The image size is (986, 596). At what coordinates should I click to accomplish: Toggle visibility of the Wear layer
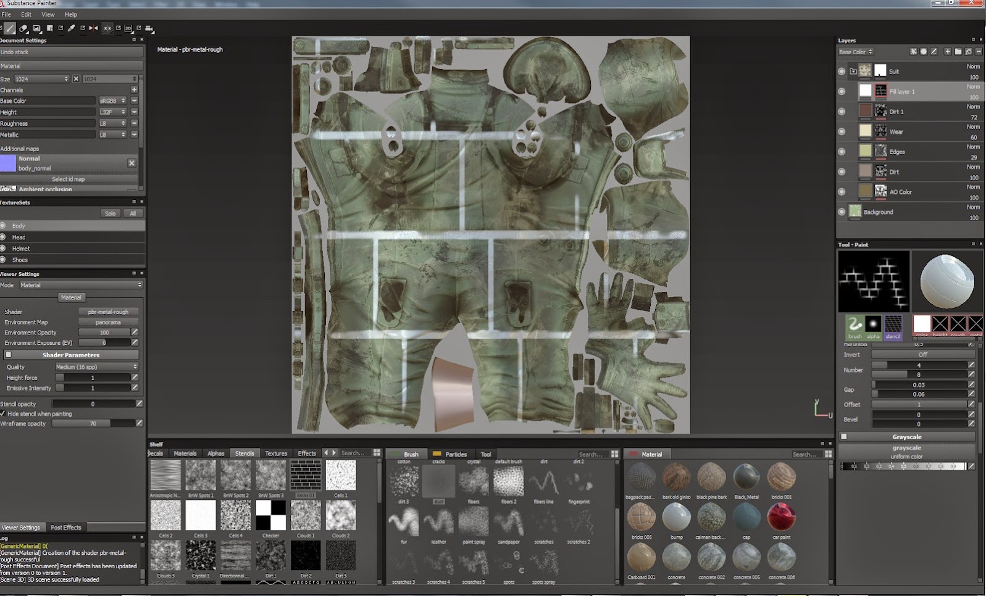[842, 131]
